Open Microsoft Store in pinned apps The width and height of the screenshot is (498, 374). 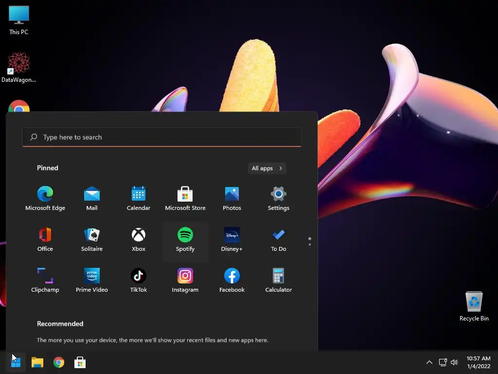(x=185, y=199)
